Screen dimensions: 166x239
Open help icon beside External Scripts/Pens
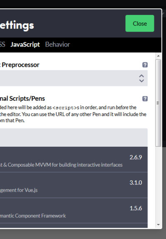(x=145, y=99)
